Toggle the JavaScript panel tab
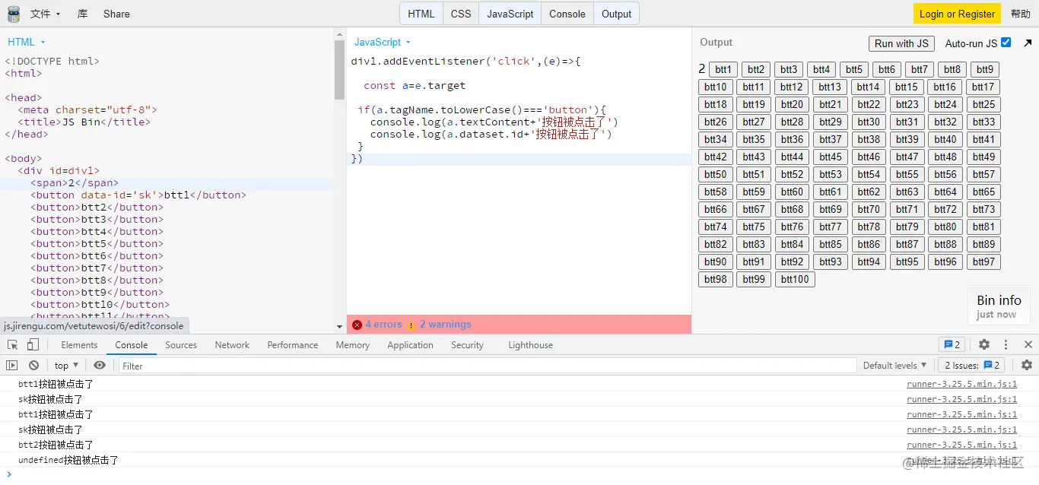1039x485 pixels. coord(510,14)
